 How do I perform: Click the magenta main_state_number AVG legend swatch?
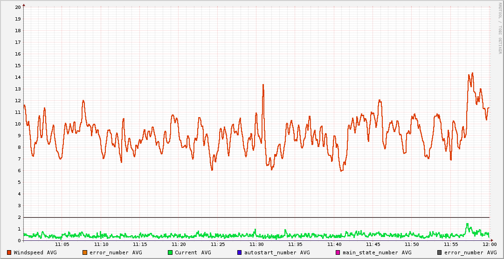point(338,252)
